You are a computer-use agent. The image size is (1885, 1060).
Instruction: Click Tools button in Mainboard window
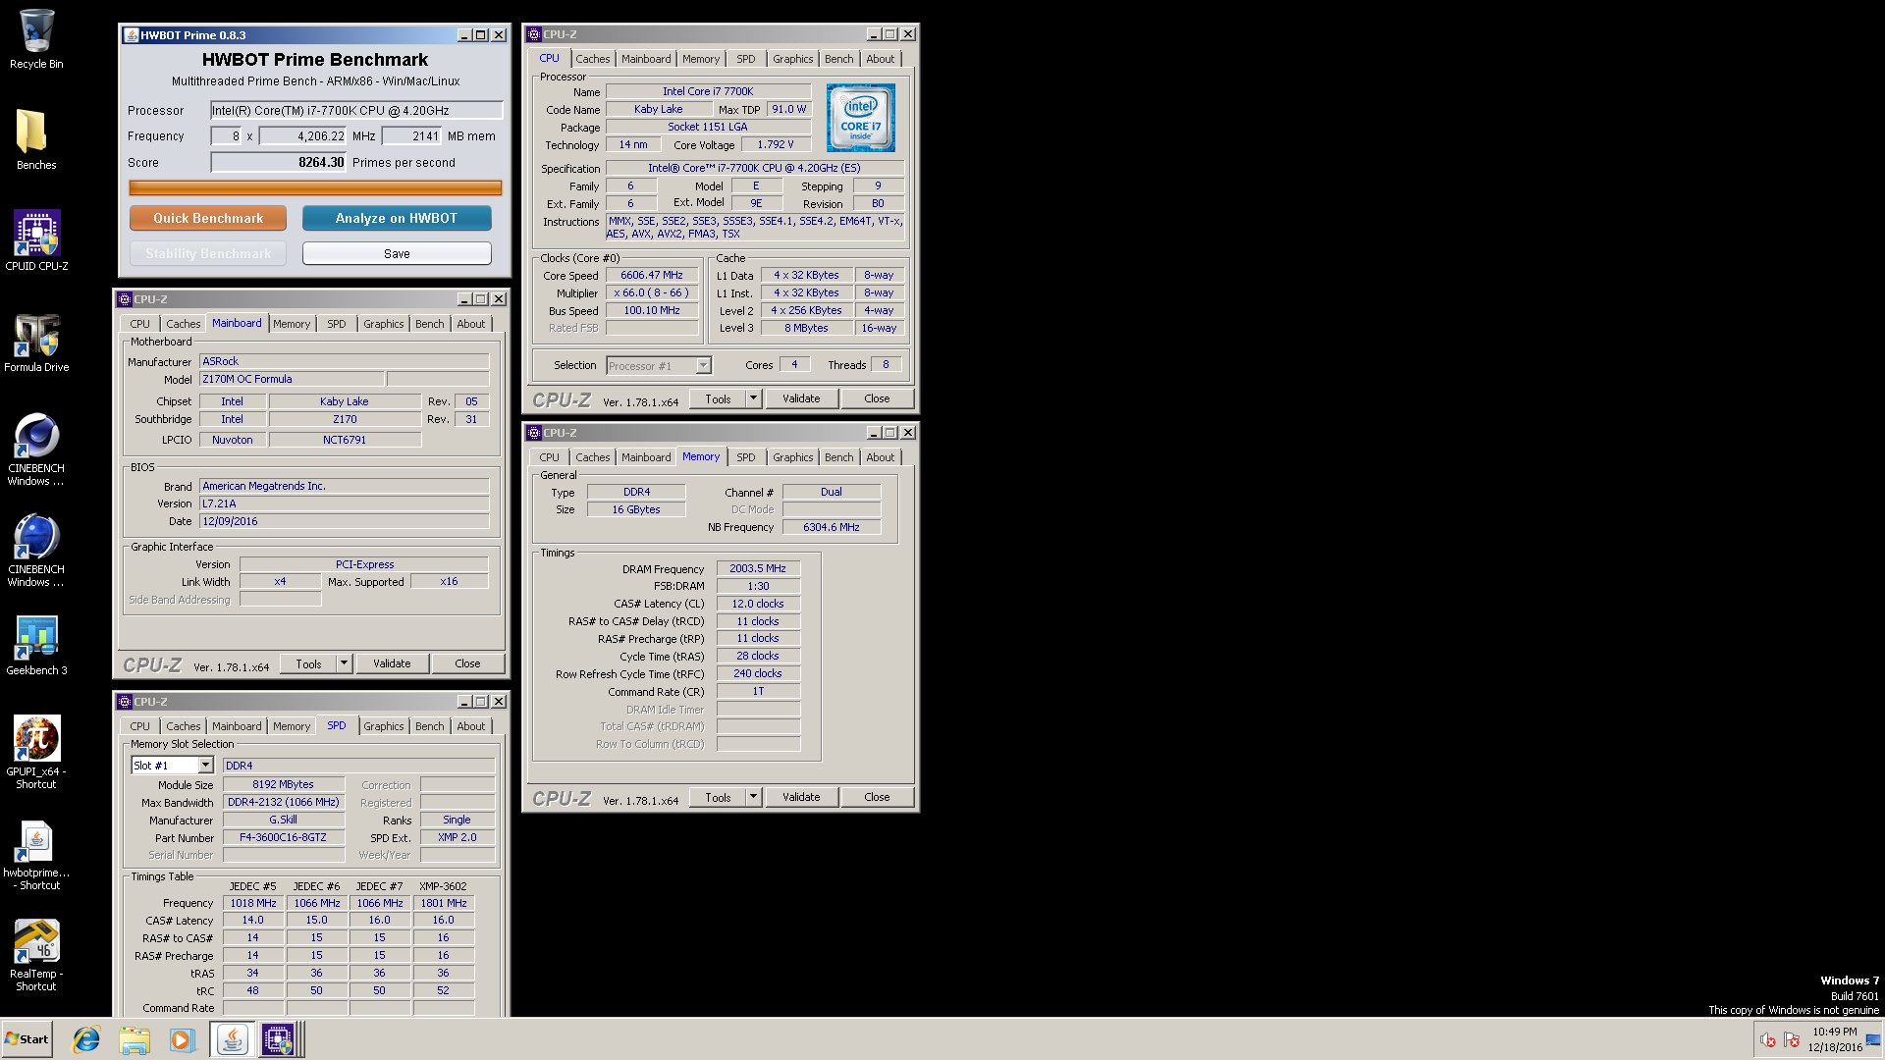308,663
